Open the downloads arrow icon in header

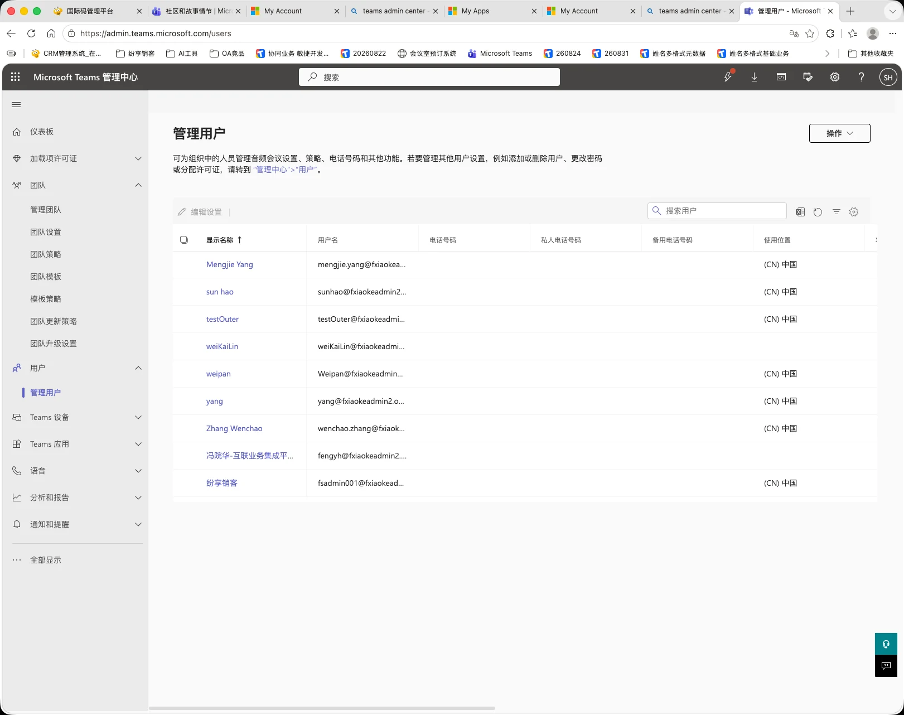(754, 77)
